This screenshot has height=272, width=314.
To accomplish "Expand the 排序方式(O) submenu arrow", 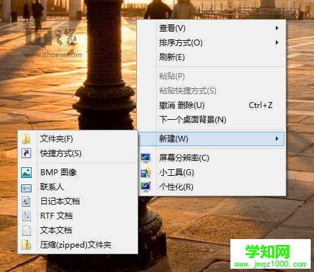I will point(277,43).
